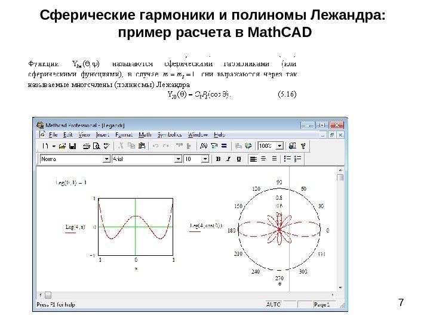The height and width of the screenshot is (322, 430).
Task: Open the View menu
Action: [x=84, y=135]
